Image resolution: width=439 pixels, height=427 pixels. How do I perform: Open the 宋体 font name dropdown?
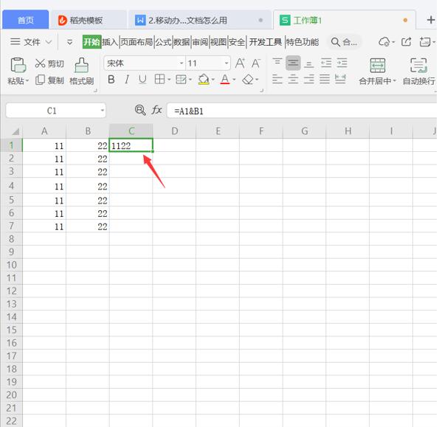(182, 63)
